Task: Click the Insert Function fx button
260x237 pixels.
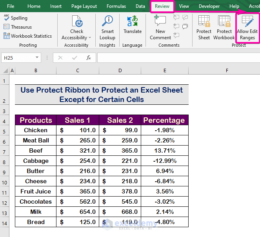Action: coord(89,58)
